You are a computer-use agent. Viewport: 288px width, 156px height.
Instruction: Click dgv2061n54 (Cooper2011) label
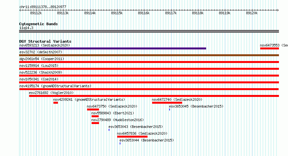(x=42, y=59)
